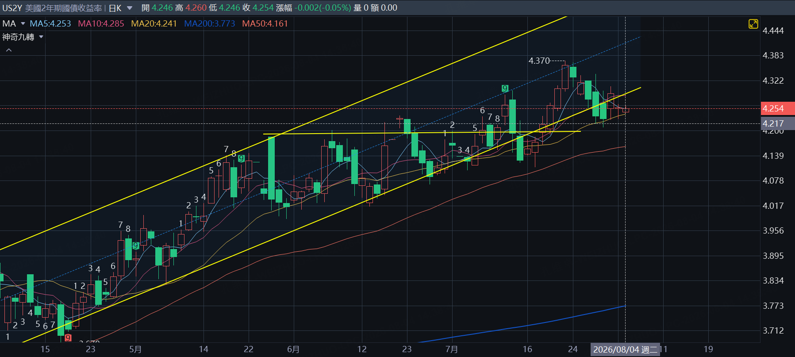
Task: Click the 4.017 price axis label
Action: point(773,206)
